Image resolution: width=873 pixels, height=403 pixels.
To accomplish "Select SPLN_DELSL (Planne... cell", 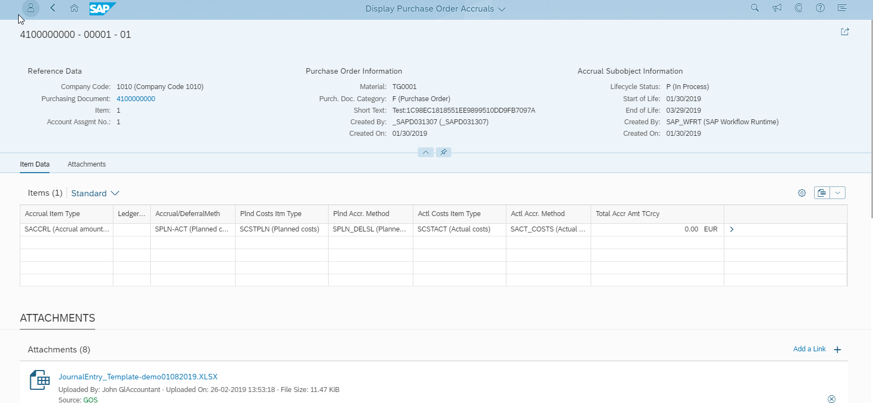I will tap(371, 229).
